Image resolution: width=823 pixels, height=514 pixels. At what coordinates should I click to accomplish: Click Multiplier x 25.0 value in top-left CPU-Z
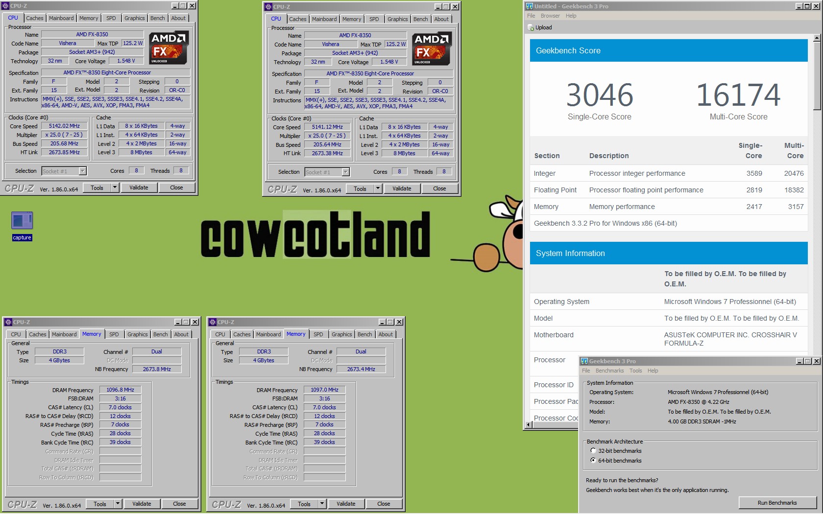click(x=64, y=135)
